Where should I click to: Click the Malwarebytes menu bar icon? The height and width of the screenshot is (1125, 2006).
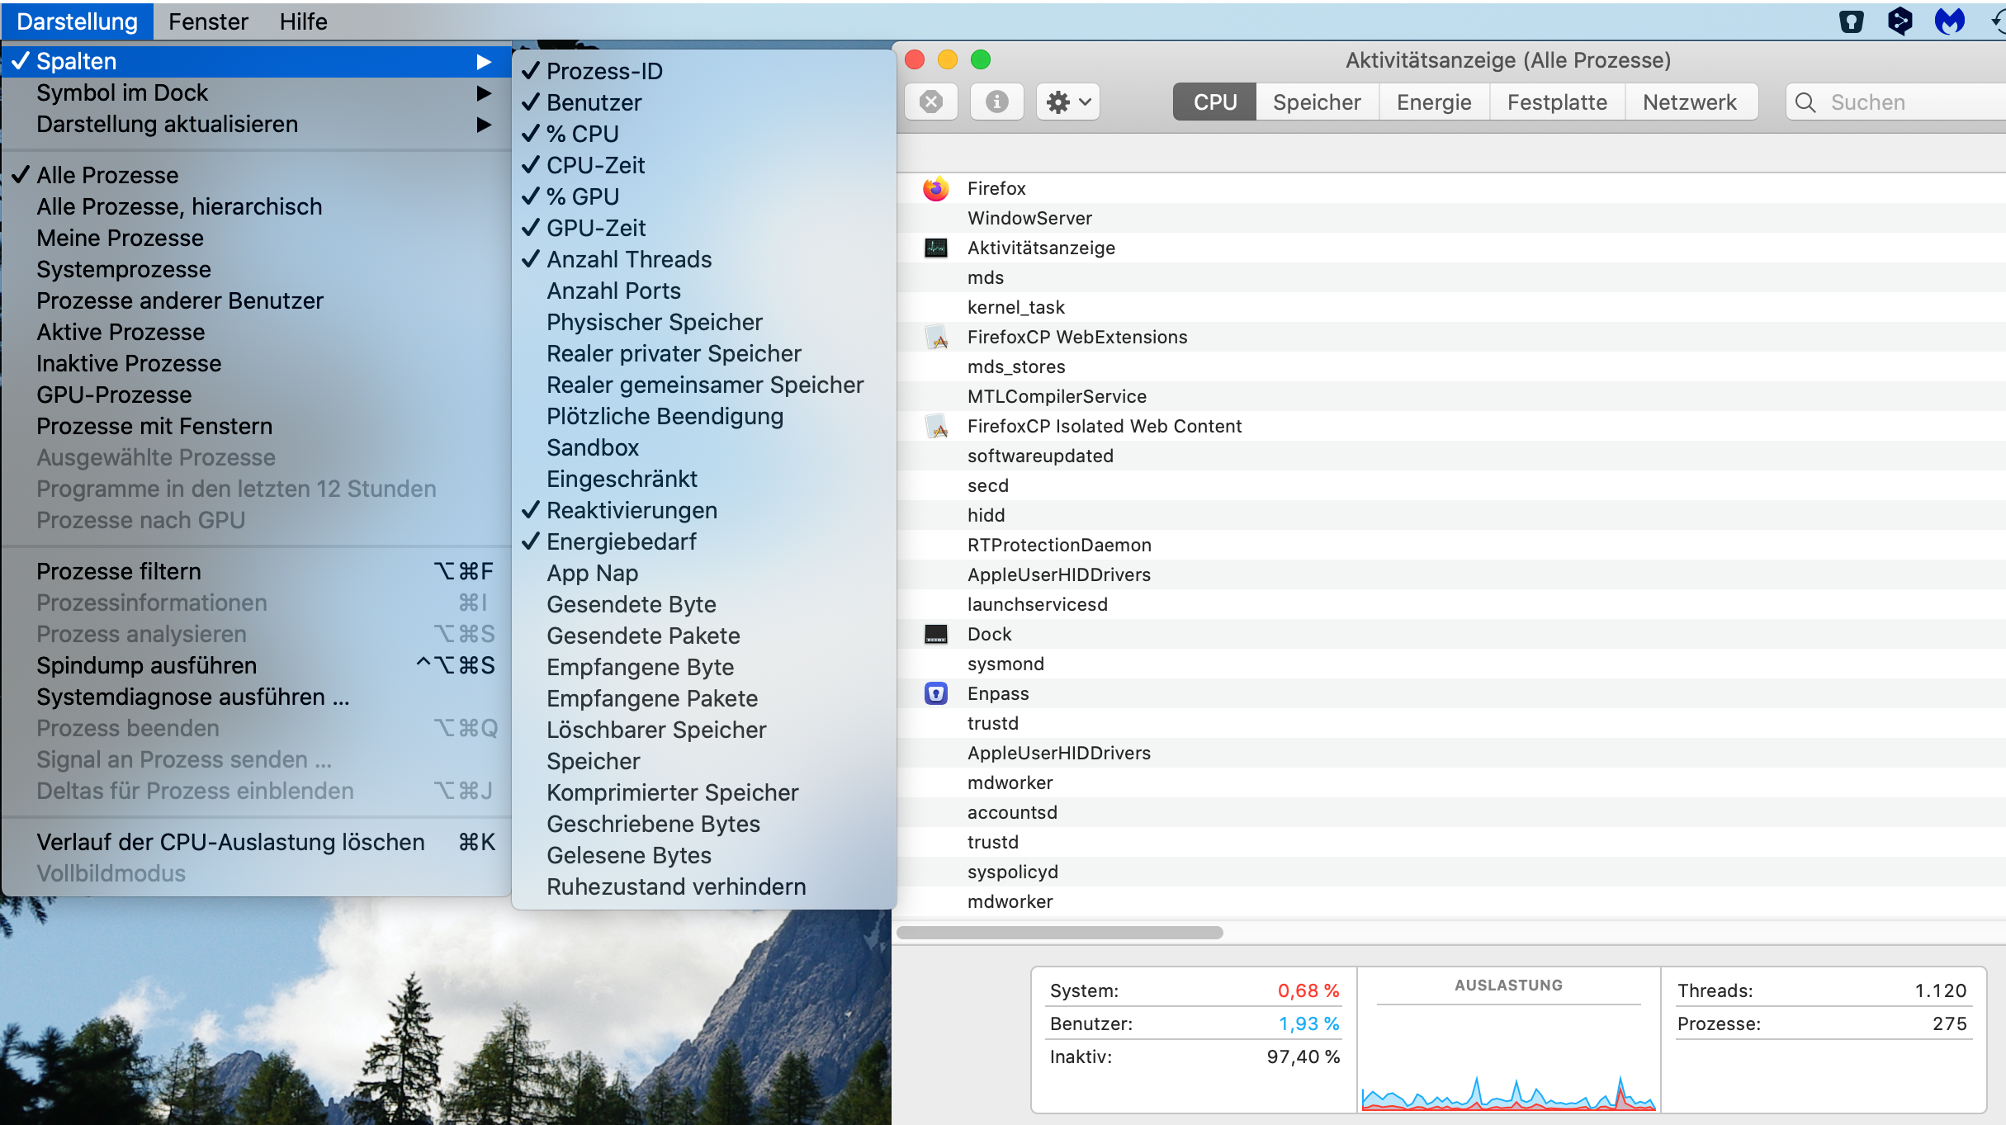point(1949,21)
